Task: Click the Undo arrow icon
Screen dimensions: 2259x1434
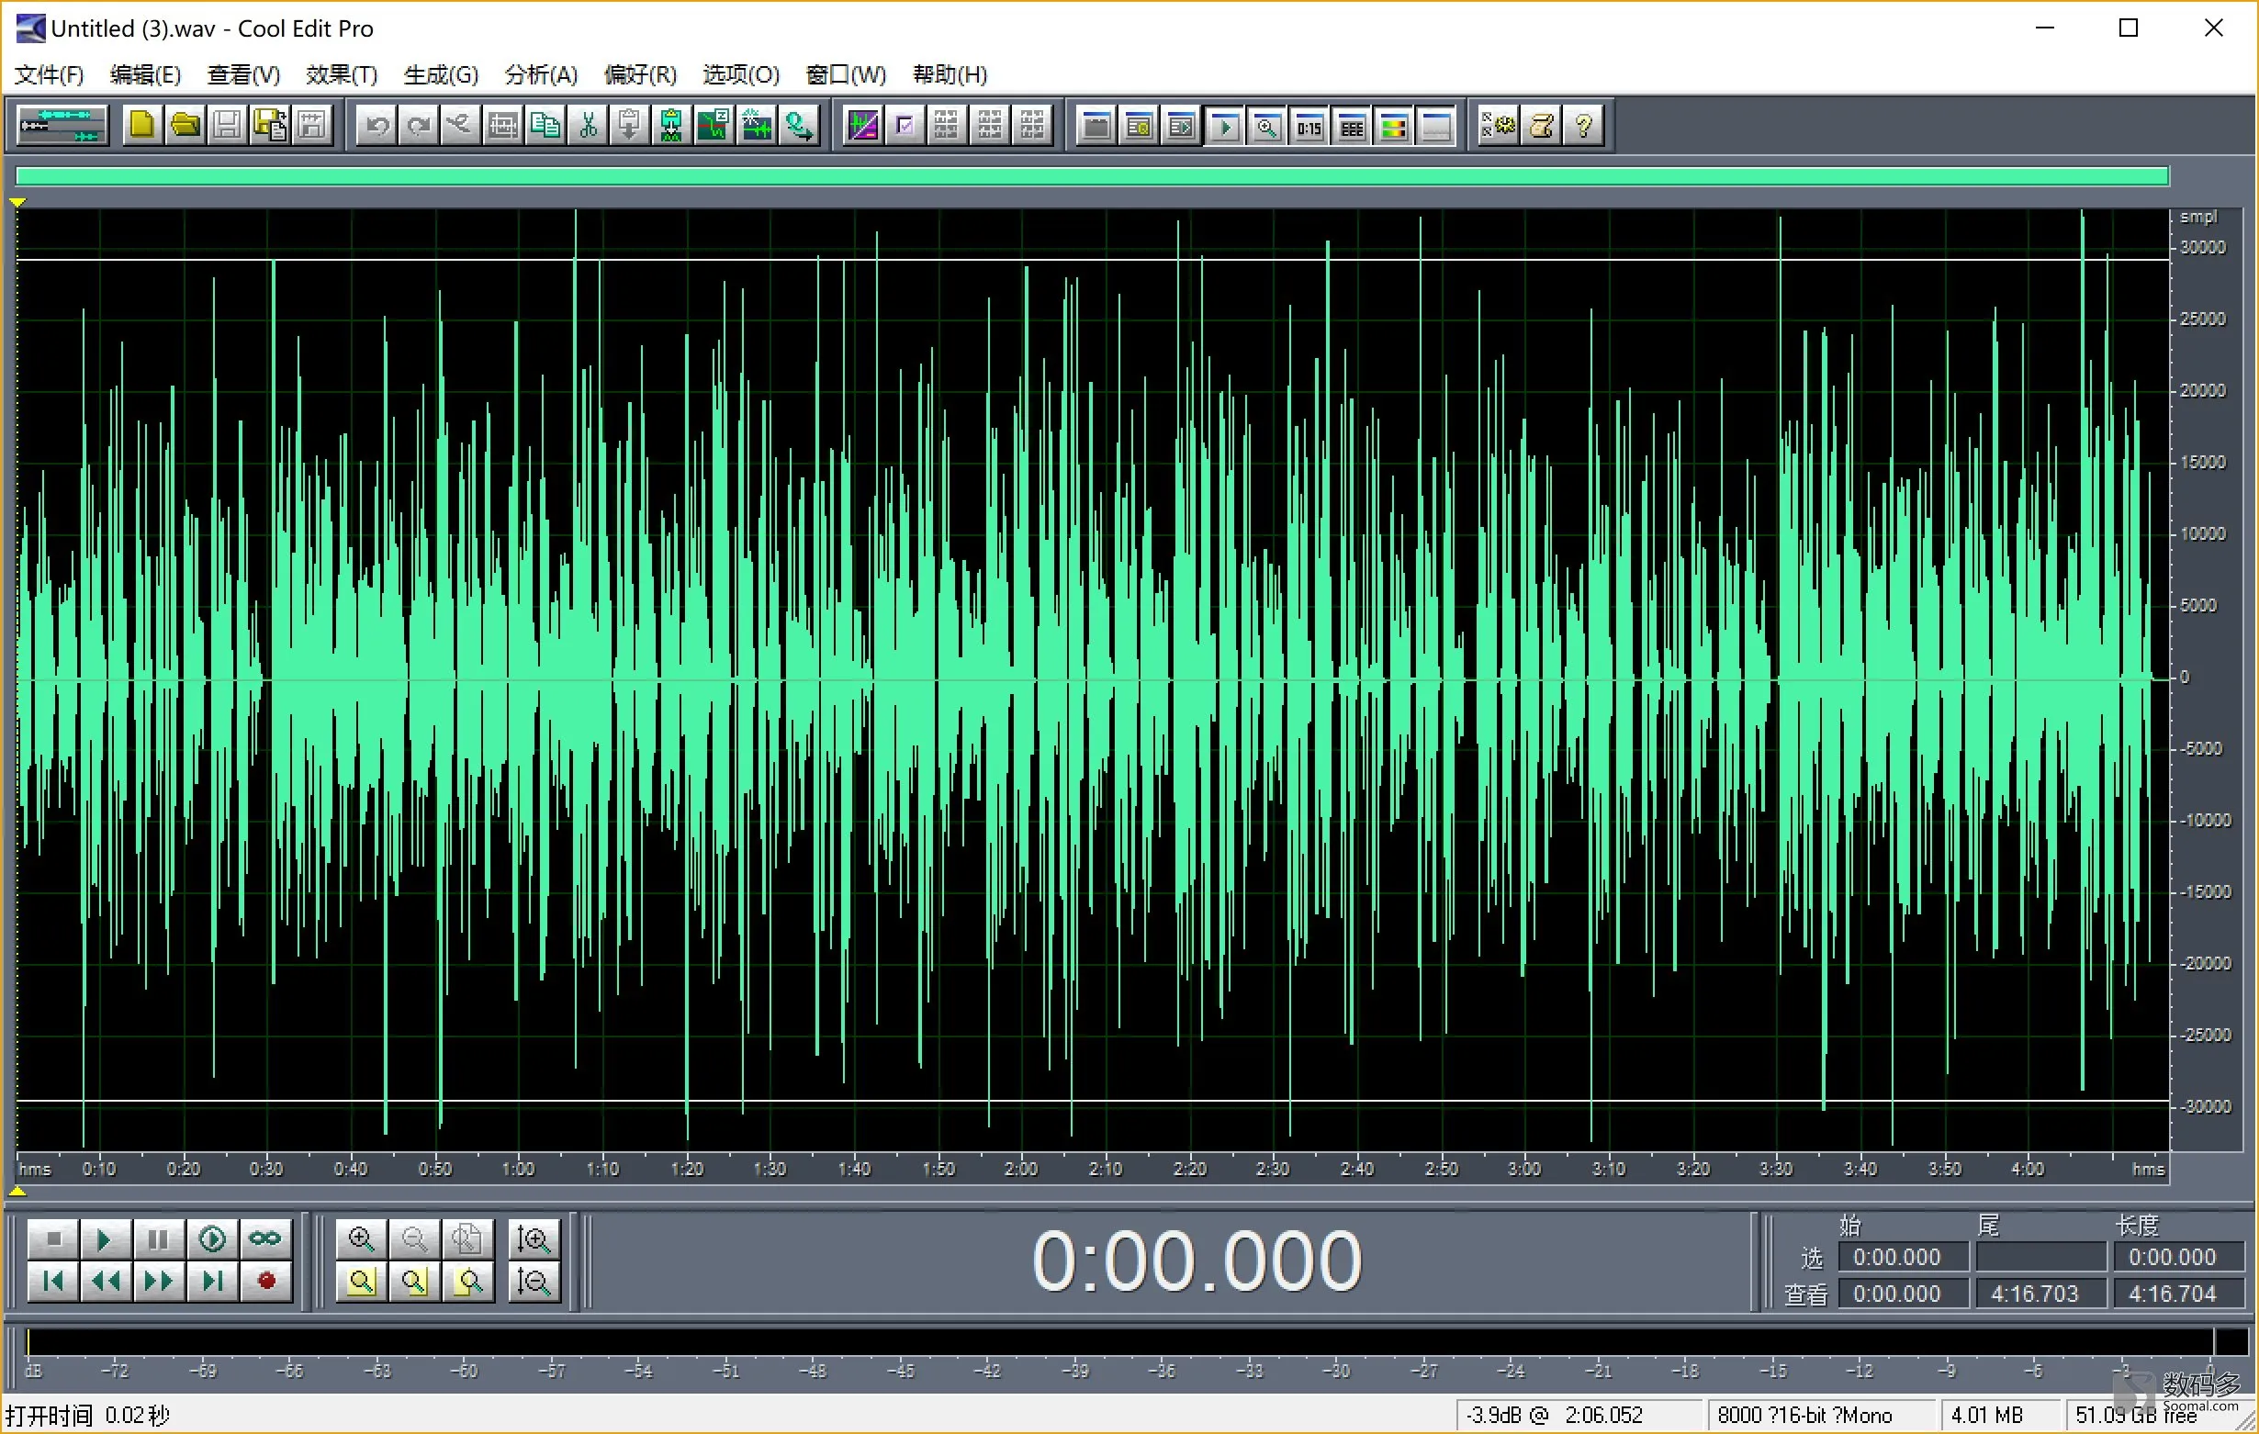Action: (x=377, y=125)
